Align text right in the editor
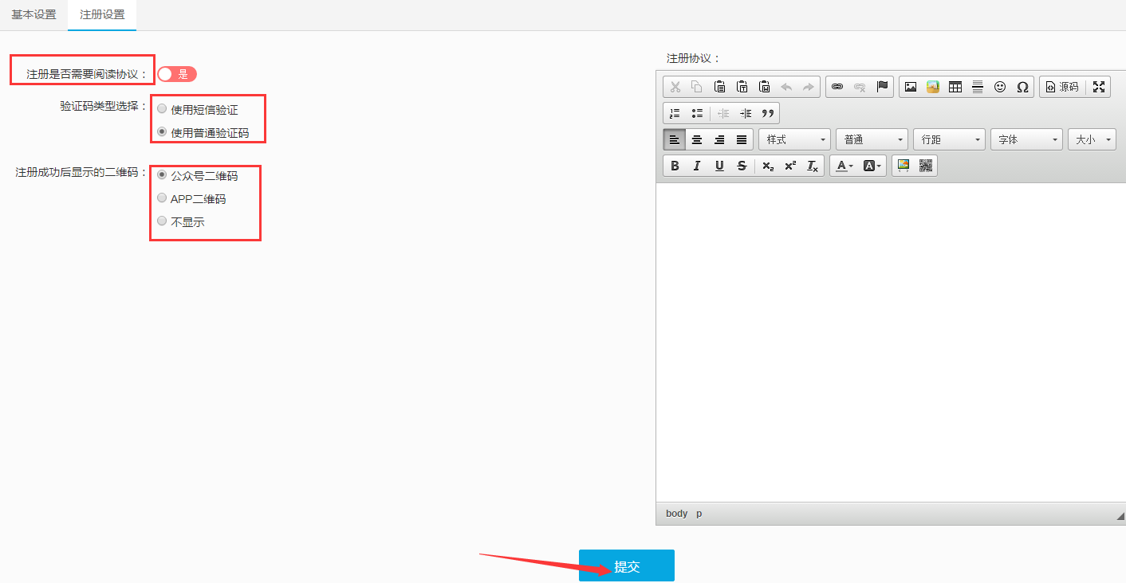This screenshot has height=583, width=1126. pyautogui.click(x=719, y=139)
